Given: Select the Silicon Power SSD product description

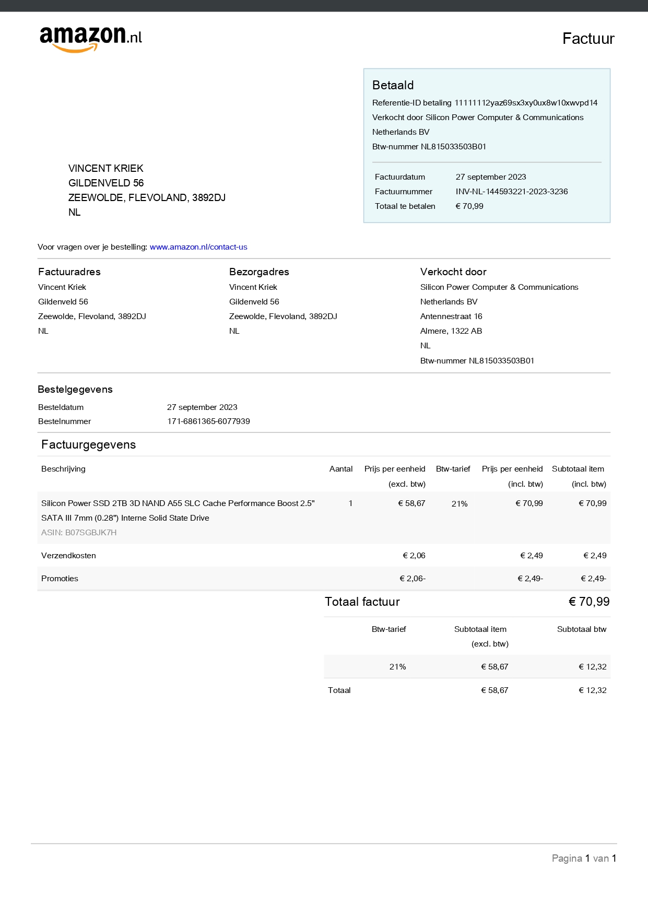Looking at the screenshot, I should (x=178, y=510).
